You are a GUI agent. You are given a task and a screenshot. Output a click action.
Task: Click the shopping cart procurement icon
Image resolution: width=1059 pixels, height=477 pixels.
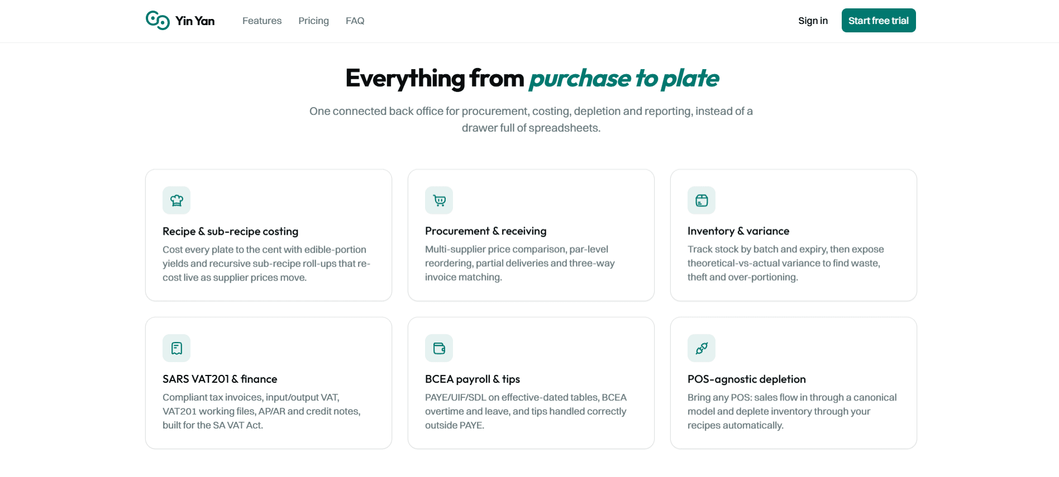[439, 200]
